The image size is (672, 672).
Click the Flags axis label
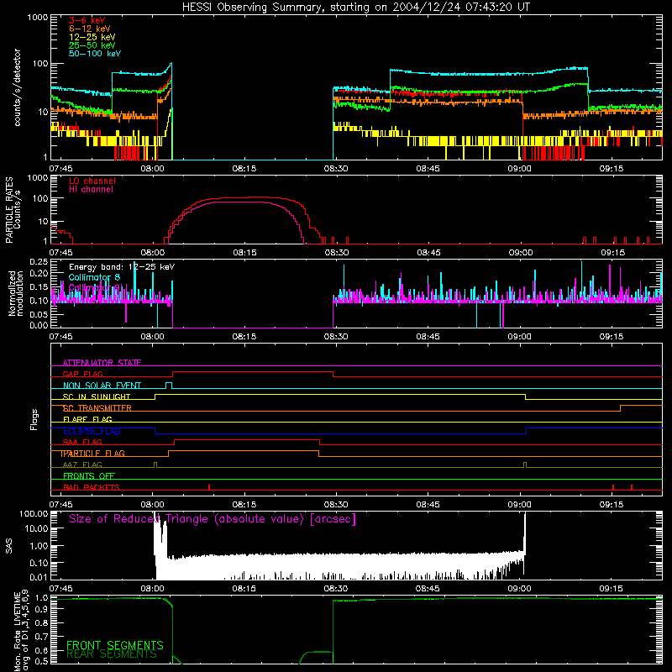click(x=34, y=419)
